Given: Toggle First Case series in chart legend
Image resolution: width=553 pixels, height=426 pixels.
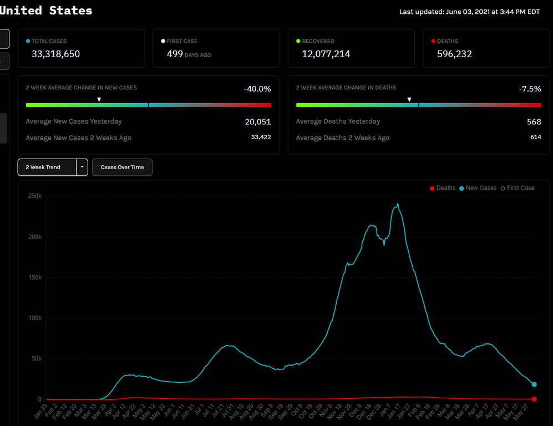Looking at the screenshot, I should tap(517, 188).
